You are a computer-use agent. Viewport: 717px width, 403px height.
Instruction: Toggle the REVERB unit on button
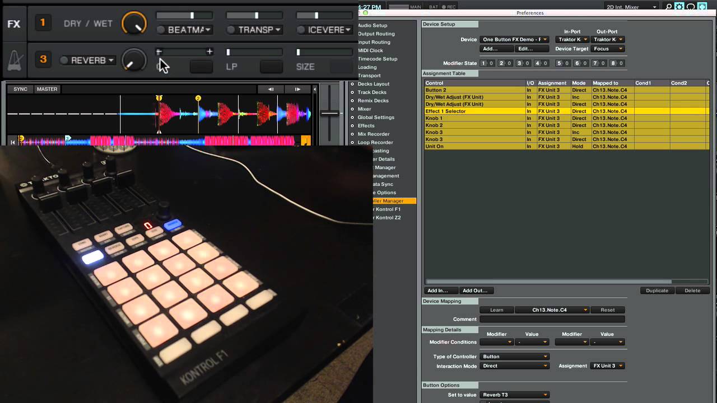coord(64,60)
